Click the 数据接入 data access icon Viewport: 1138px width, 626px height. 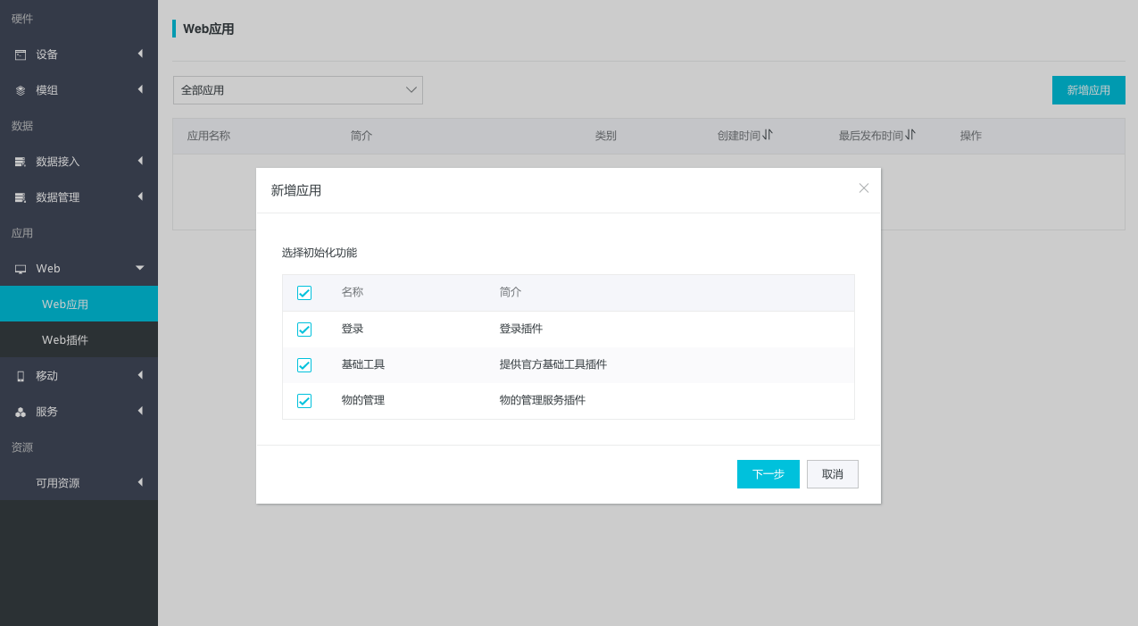pyautogui.click(x=21, y=162)
